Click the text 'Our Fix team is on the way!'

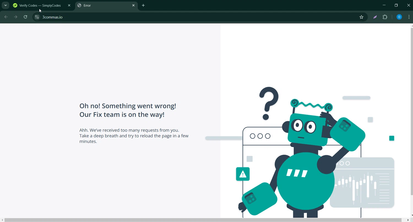click(x=122, y=115)
